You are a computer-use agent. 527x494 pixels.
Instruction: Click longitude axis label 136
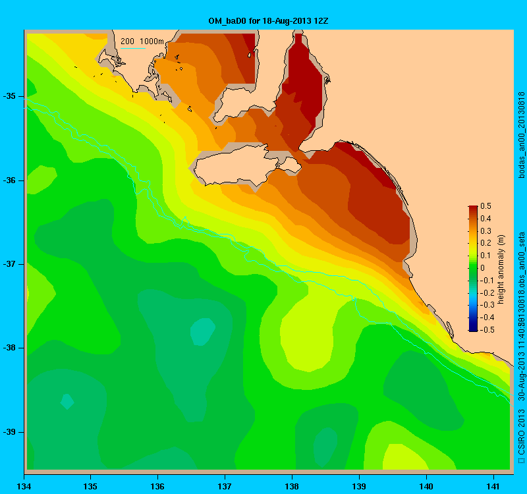157,486
